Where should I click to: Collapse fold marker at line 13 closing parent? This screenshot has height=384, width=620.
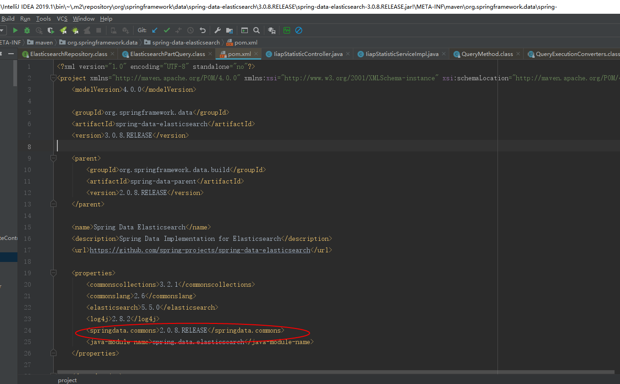tap(54, 204)
